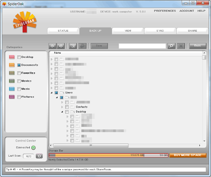Image resolution: width=211 pixels, height=177 pixels.
Task: Collapse the user folder under Users
Action: coord(57,97)
